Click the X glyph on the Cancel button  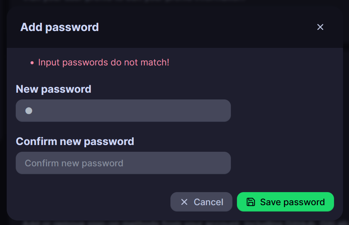click(184, 202)
